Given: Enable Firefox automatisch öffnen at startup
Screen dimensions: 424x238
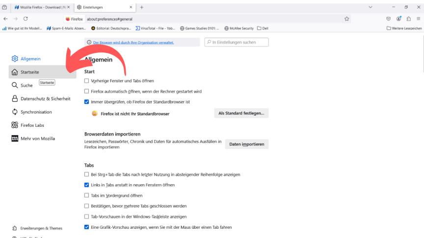Looking at the screenshot, I should 86,91.
